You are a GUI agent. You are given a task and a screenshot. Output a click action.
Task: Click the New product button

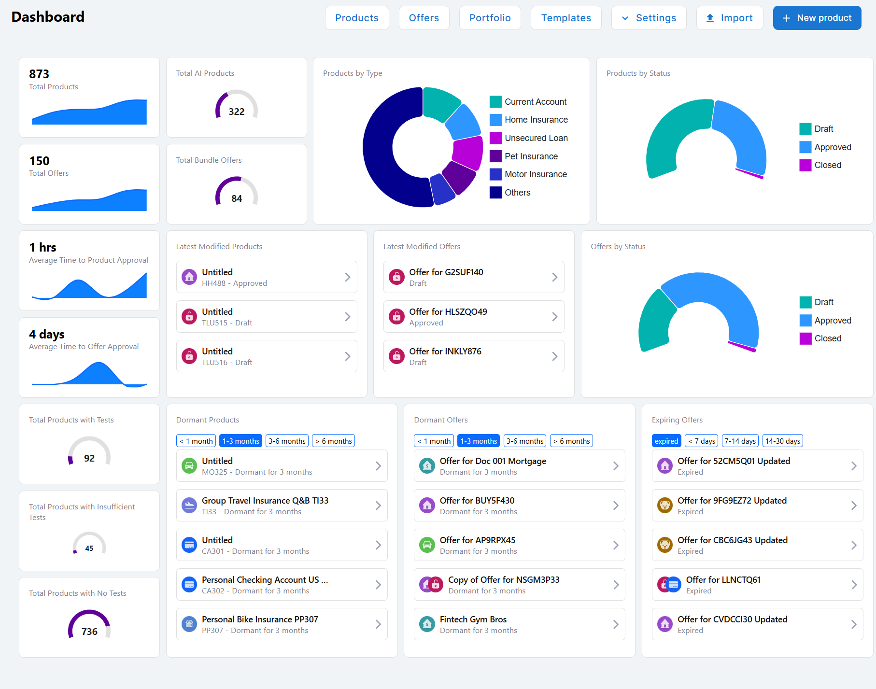pyautogui.click(x=817, y=18)
